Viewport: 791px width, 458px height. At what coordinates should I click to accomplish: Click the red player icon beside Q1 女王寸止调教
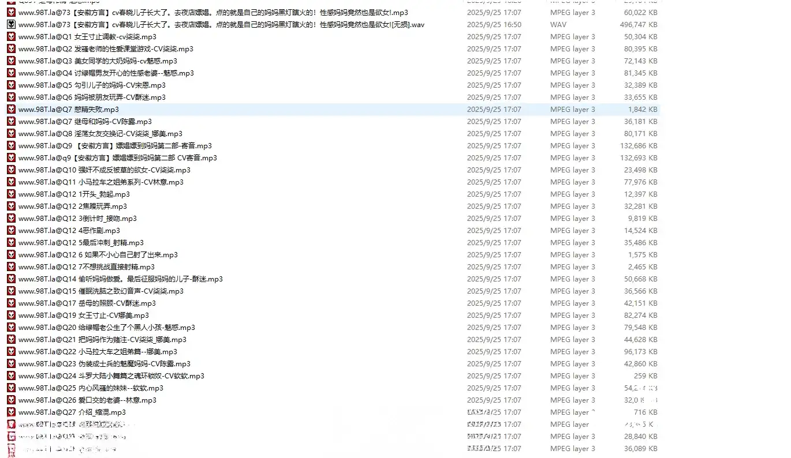[x=11, y=36]
